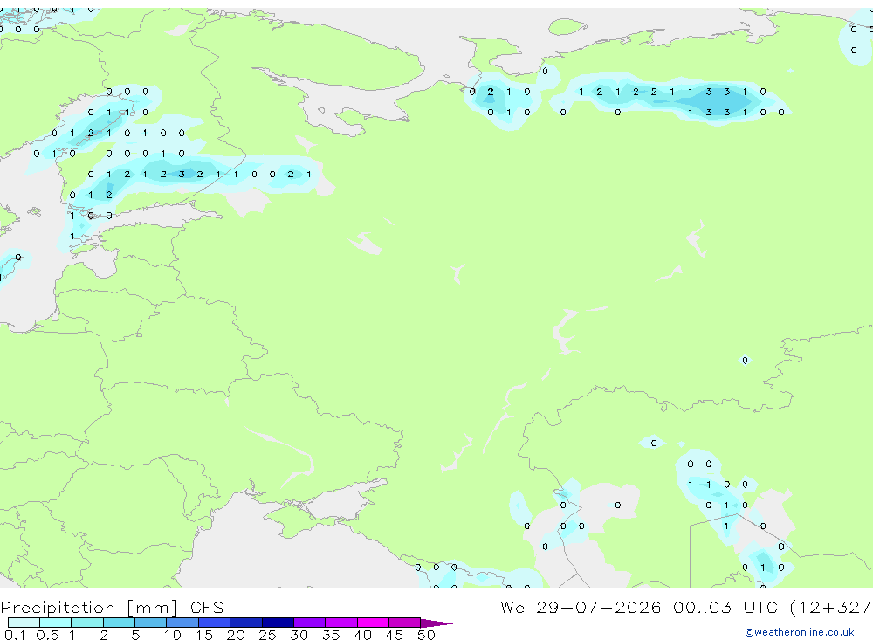Click the legend value '0.1'
Image resolution: width=873 pixels, height=640 pixels.
(x=15, y=635)
